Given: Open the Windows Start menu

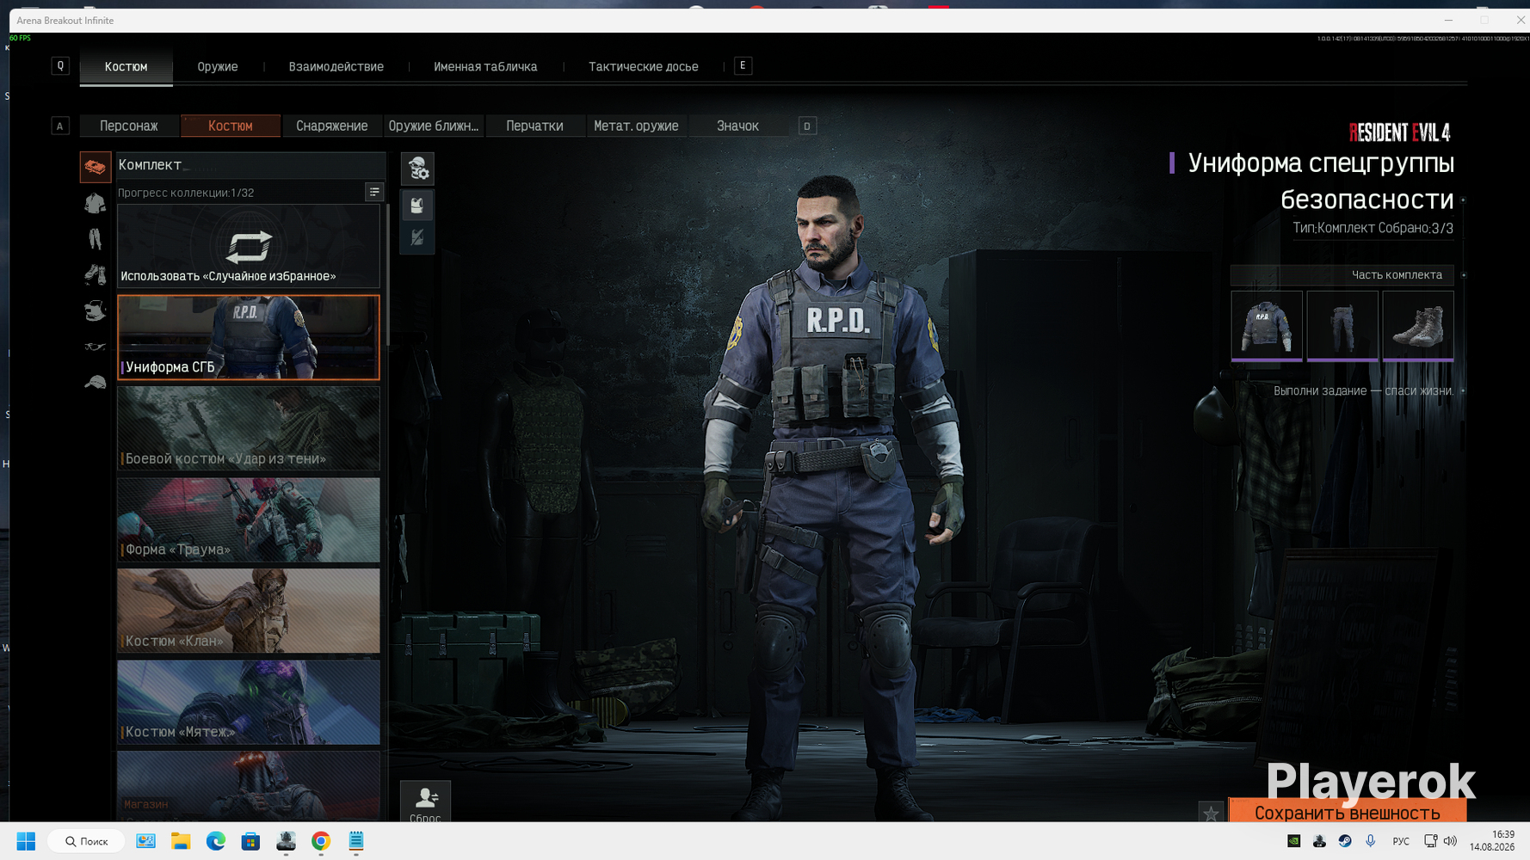Looking at the screenshot, I should (27, 841).
